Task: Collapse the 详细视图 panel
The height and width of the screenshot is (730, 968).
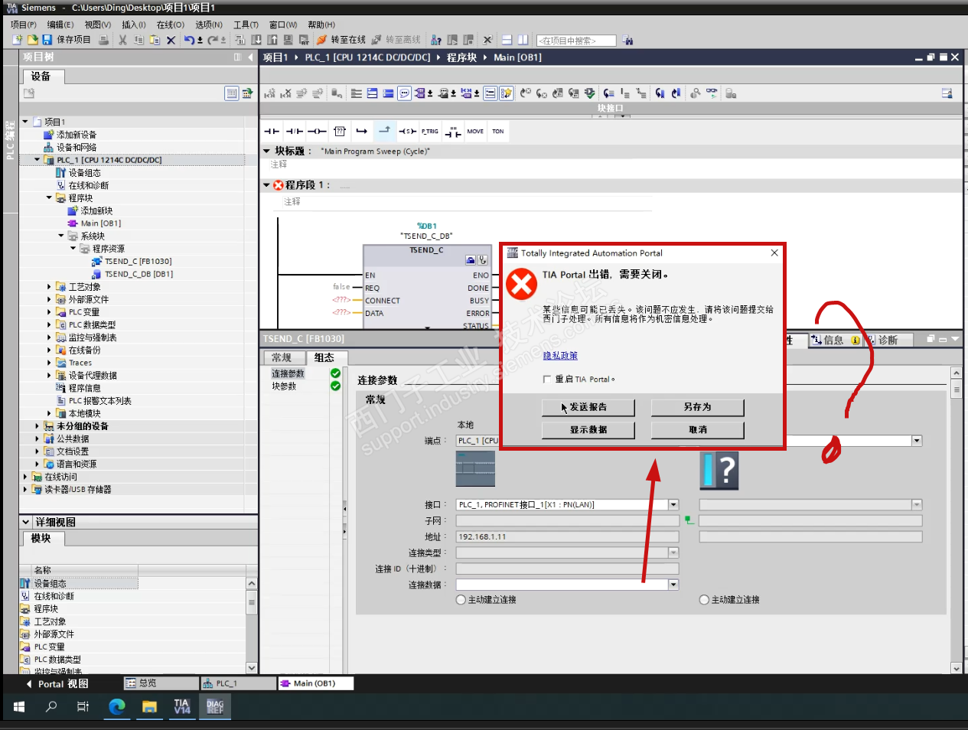Action: pos(25,522)
